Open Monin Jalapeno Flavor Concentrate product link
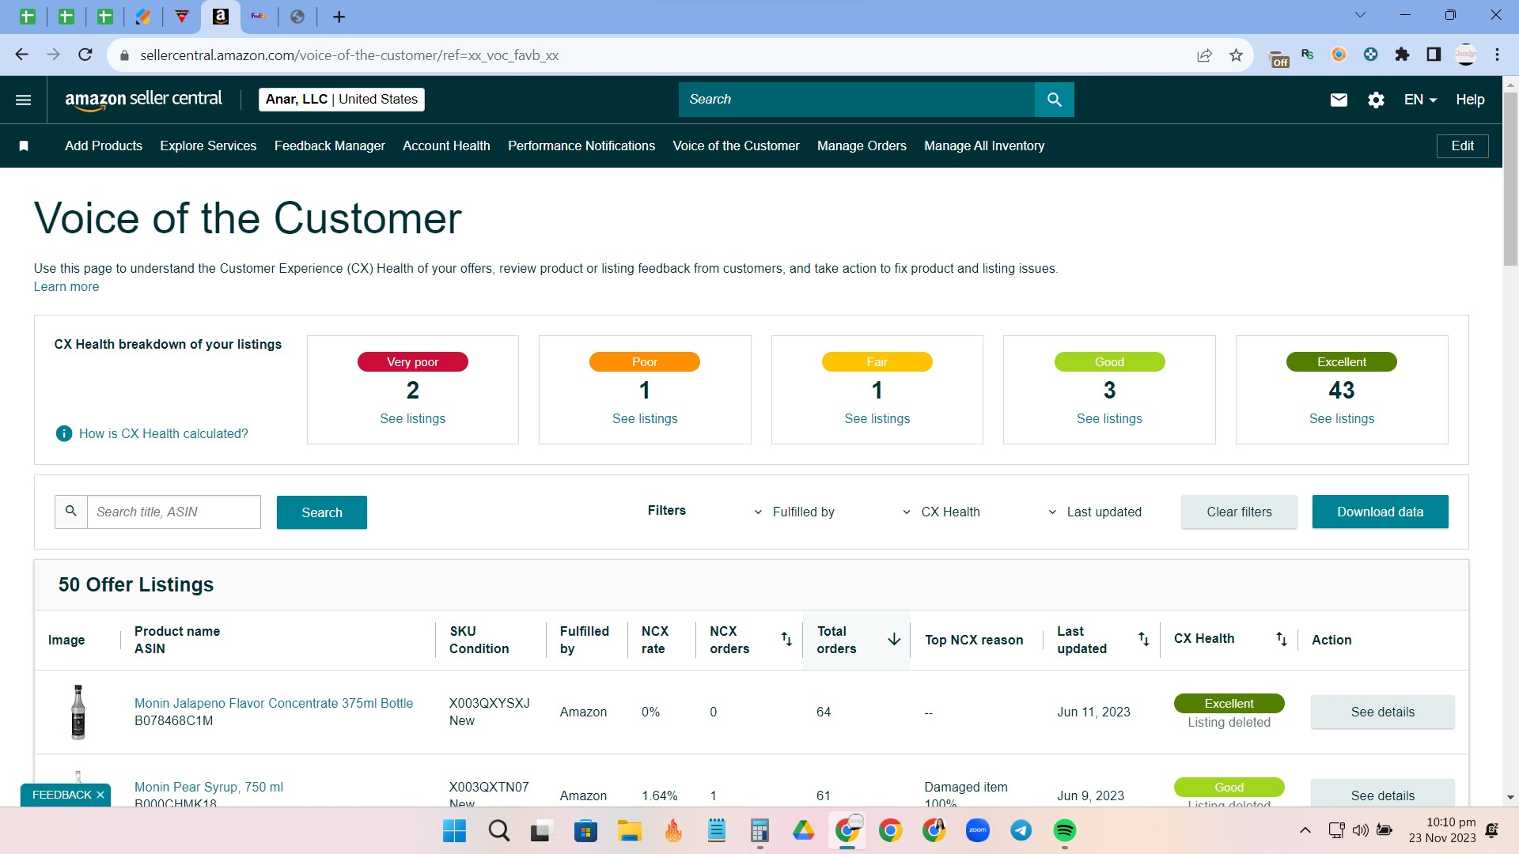The image size is (1519, 854). 274,703
